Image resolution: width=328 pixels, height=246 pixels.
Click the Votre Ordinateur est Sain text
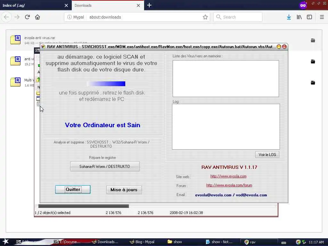tap(102, 125)
